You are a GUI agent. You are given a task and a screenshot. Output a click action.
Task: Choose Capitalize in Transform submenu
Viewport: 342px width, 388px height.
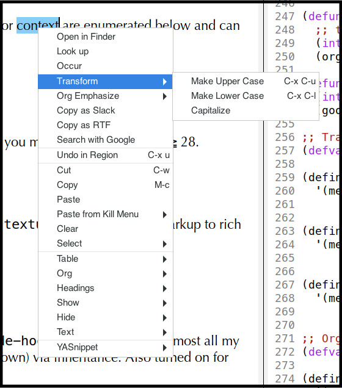click(246, 110)
